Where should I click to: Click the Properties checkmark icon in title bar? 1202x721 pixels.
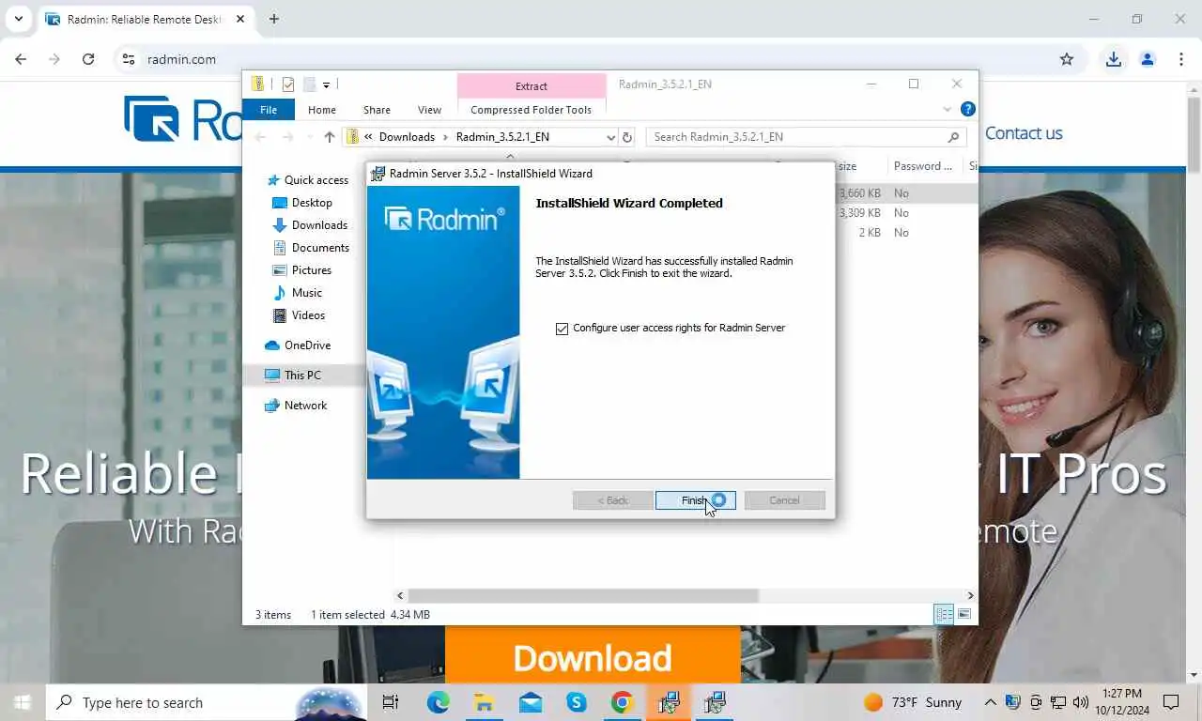point(288,84)
